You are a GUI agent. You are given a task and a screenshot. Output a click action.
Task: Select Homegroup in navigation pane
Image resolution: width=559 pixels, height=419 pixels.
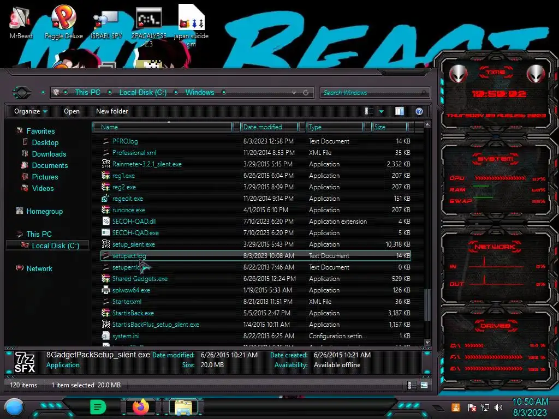click(45, 211)
